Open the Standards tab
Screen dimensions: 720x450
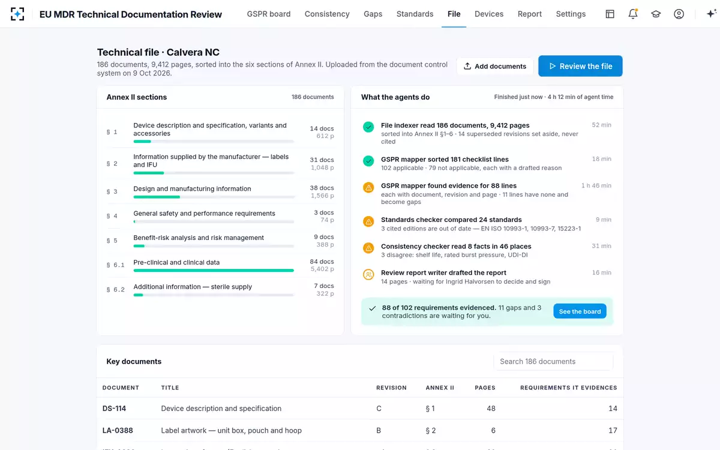pos(415,14)
